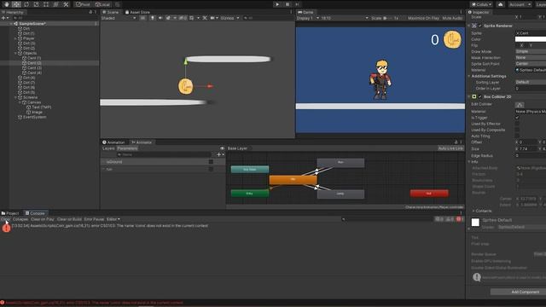This screenshot has height=307, width=546.
Task: Open the scene camera settings icon
Action: [x=213, y=18]
